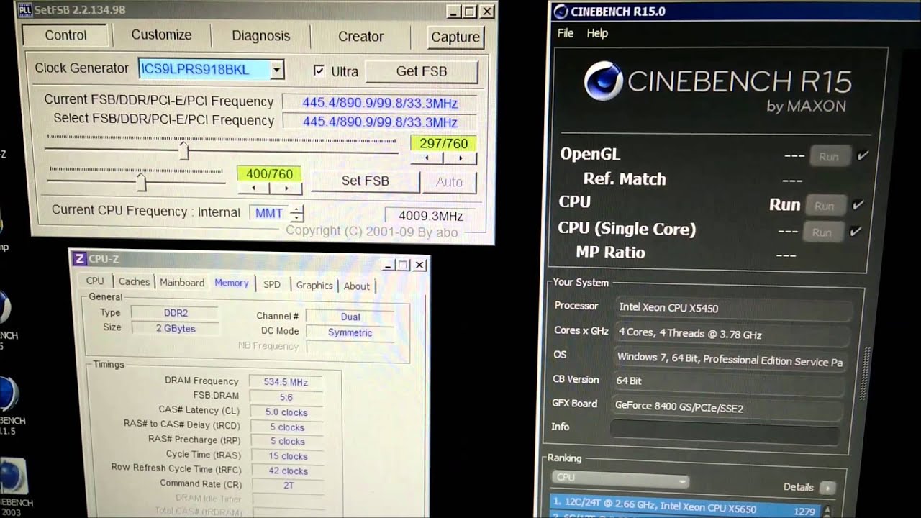Screen dimensions: 921x518
Task: Toggle the OpenGL test checkbox in Cinebench
Action: click(x=863, y=155)
